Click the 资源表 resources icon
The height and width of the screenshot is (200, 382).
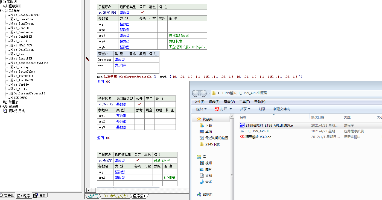(5, 106)
